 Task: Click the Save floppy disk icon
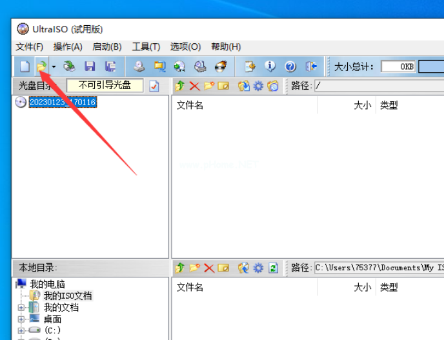[x=90, y=66]
